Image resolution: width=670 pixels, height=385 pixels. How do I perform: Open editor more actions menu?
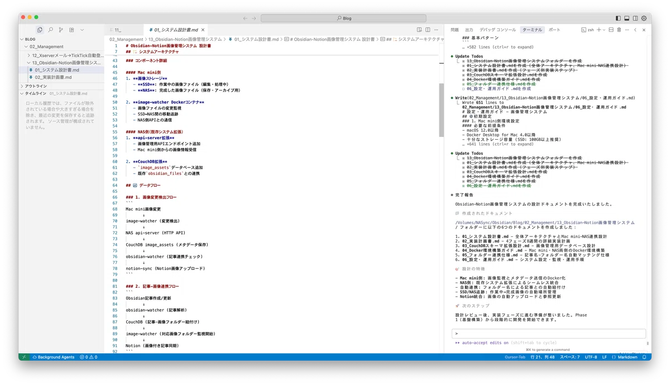click(x=437, y=30)
